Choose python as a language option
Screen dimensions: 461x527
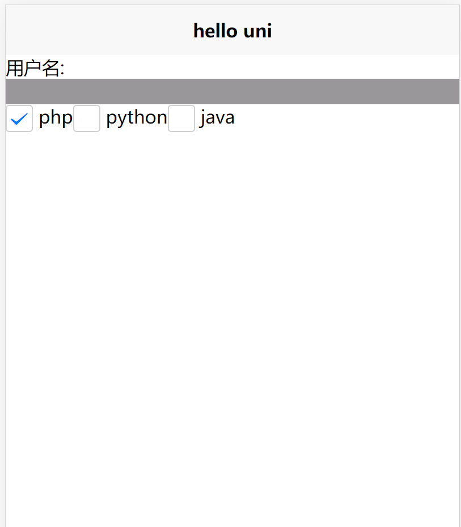click(87, 118)
